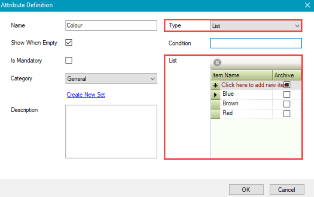Image resolution: width=314 pixels, height=197 pixels.
Task: Click the delete item icon above list
Action: (217, 63)
